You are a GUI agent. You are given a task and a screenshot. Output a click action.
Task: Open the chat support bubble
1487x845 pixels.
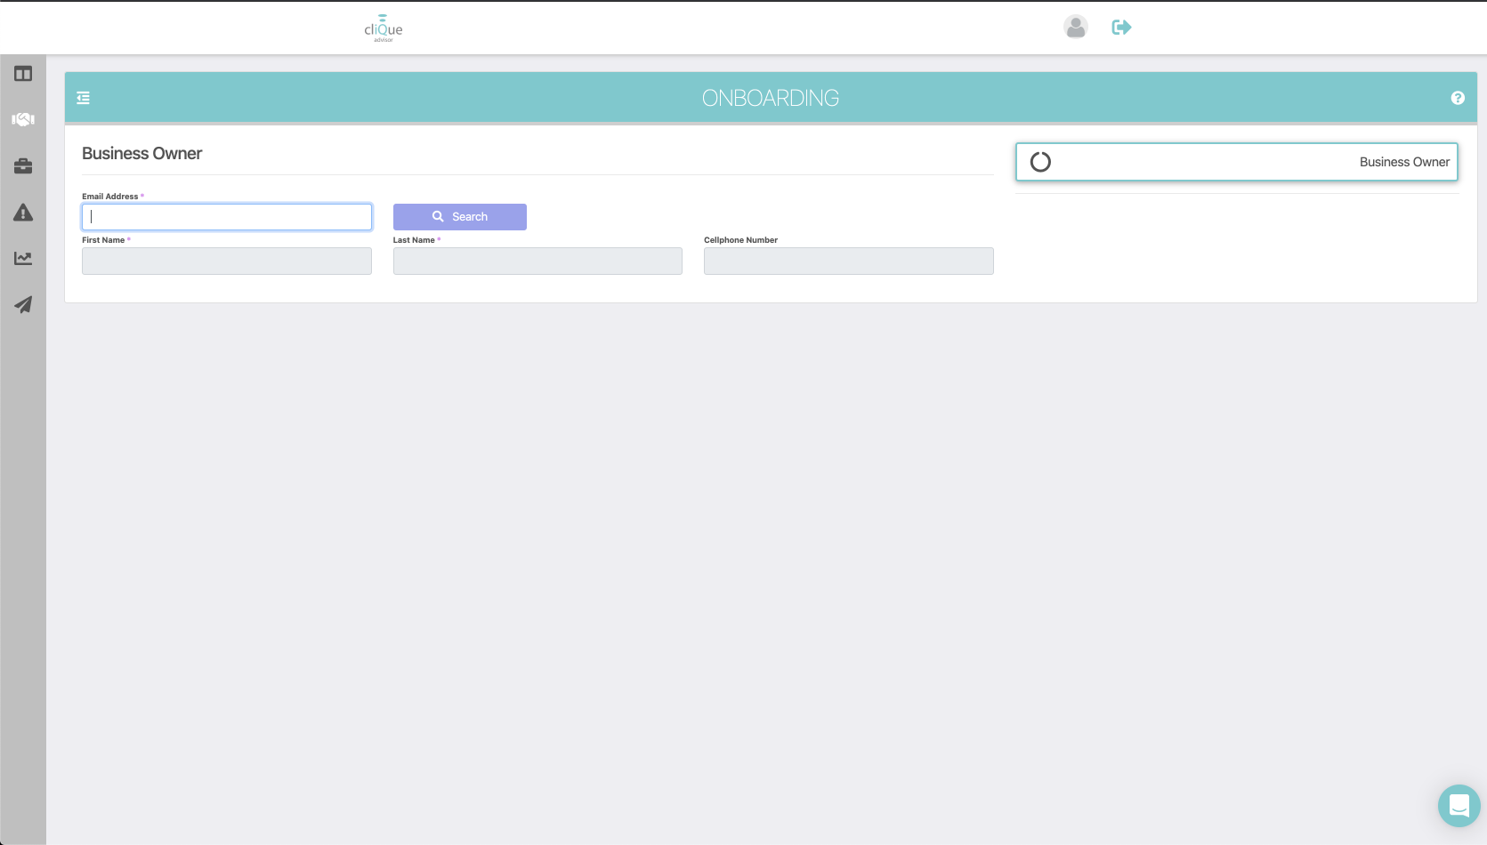(x=1459, y=806)
